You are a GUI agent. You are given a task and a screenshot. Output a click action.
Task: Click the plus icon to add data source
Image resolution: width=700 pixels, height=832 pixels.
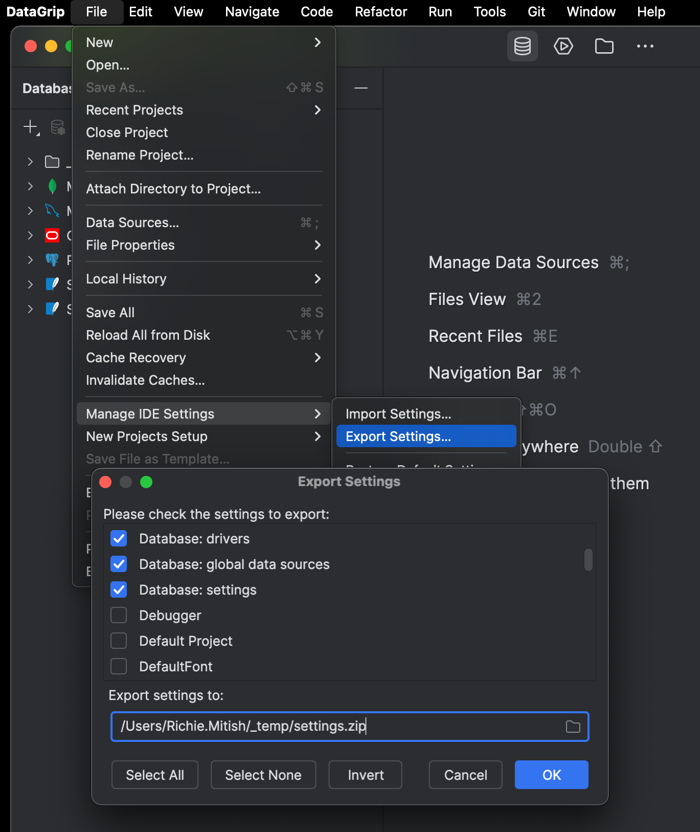pyautogui.click(x=31, y=126)
